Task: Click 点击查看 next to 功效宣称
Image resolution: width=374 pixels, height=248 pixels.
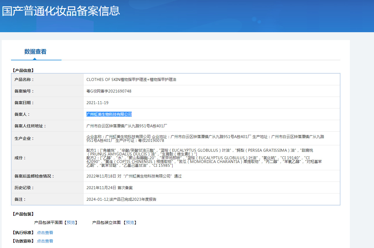Action: [x=45, y=241]
